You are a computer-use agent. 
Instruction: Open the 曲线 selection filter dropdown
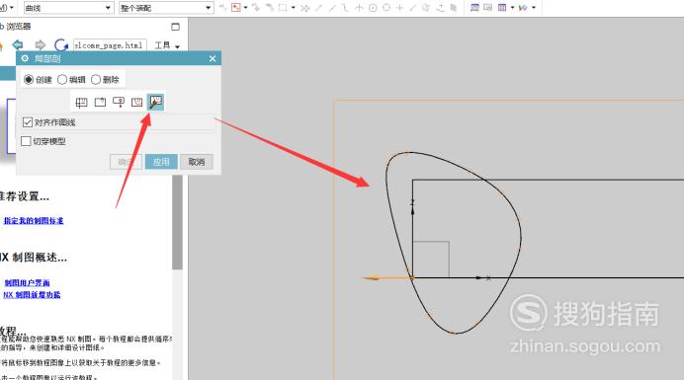pyautogui.click(x=68, y=8)
